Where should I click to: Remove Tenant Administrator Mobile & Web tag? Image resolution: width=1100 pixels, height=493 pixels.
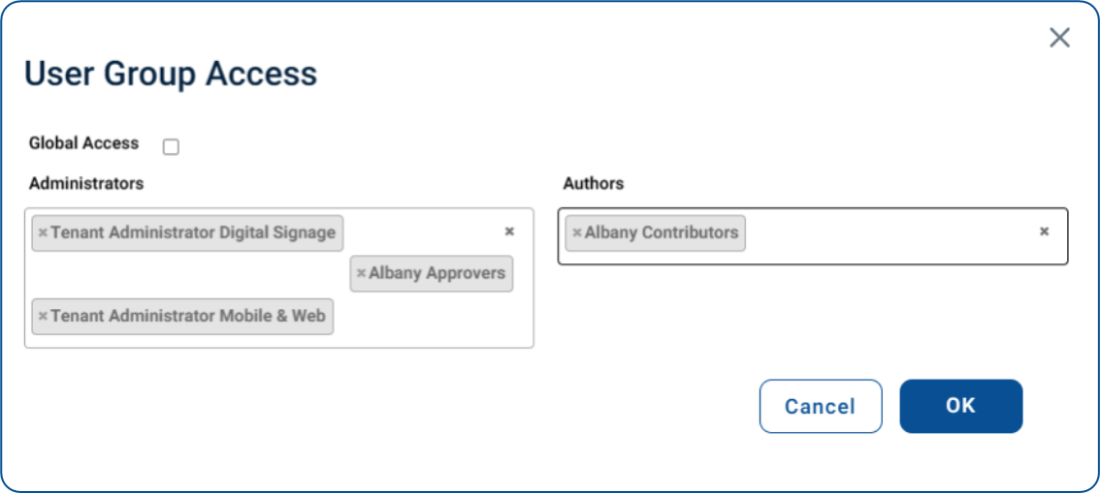click(43, 316)
